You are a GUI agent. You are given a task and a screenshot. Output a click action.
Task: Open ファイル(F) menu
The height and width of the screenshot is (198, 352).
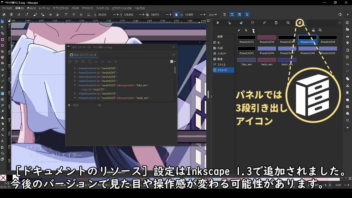point(7,8)
